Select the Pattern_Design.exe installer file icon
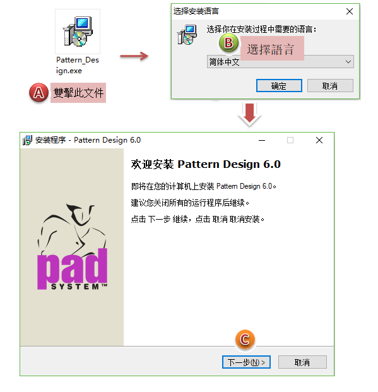Image resolution: width=378 pixels, height=392 pixels. click(78, 32)
